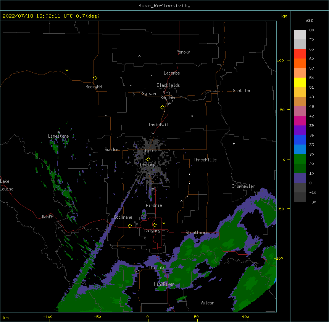329x322 pixels.
Task: Click the Innisfail label
Action: [158, 125]
